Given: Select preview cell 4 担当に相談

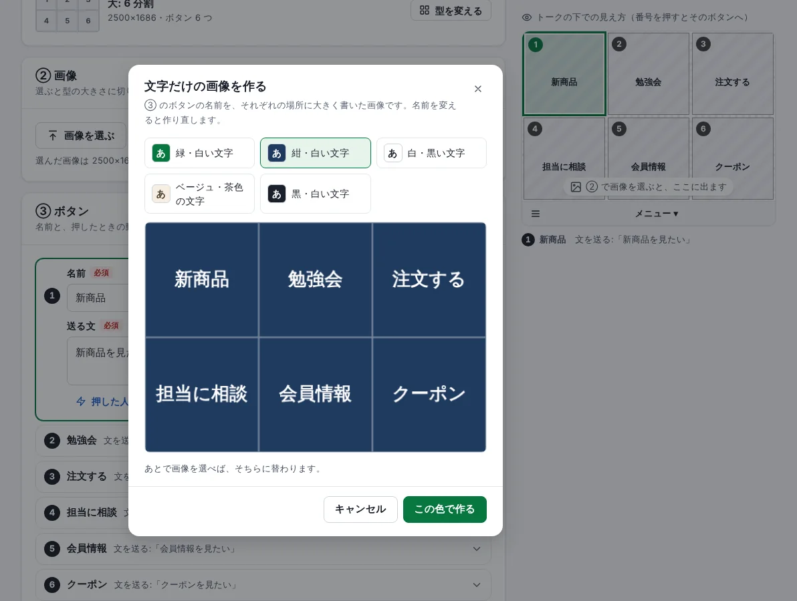Looking at the screenshot, I should tap(564, 158).
